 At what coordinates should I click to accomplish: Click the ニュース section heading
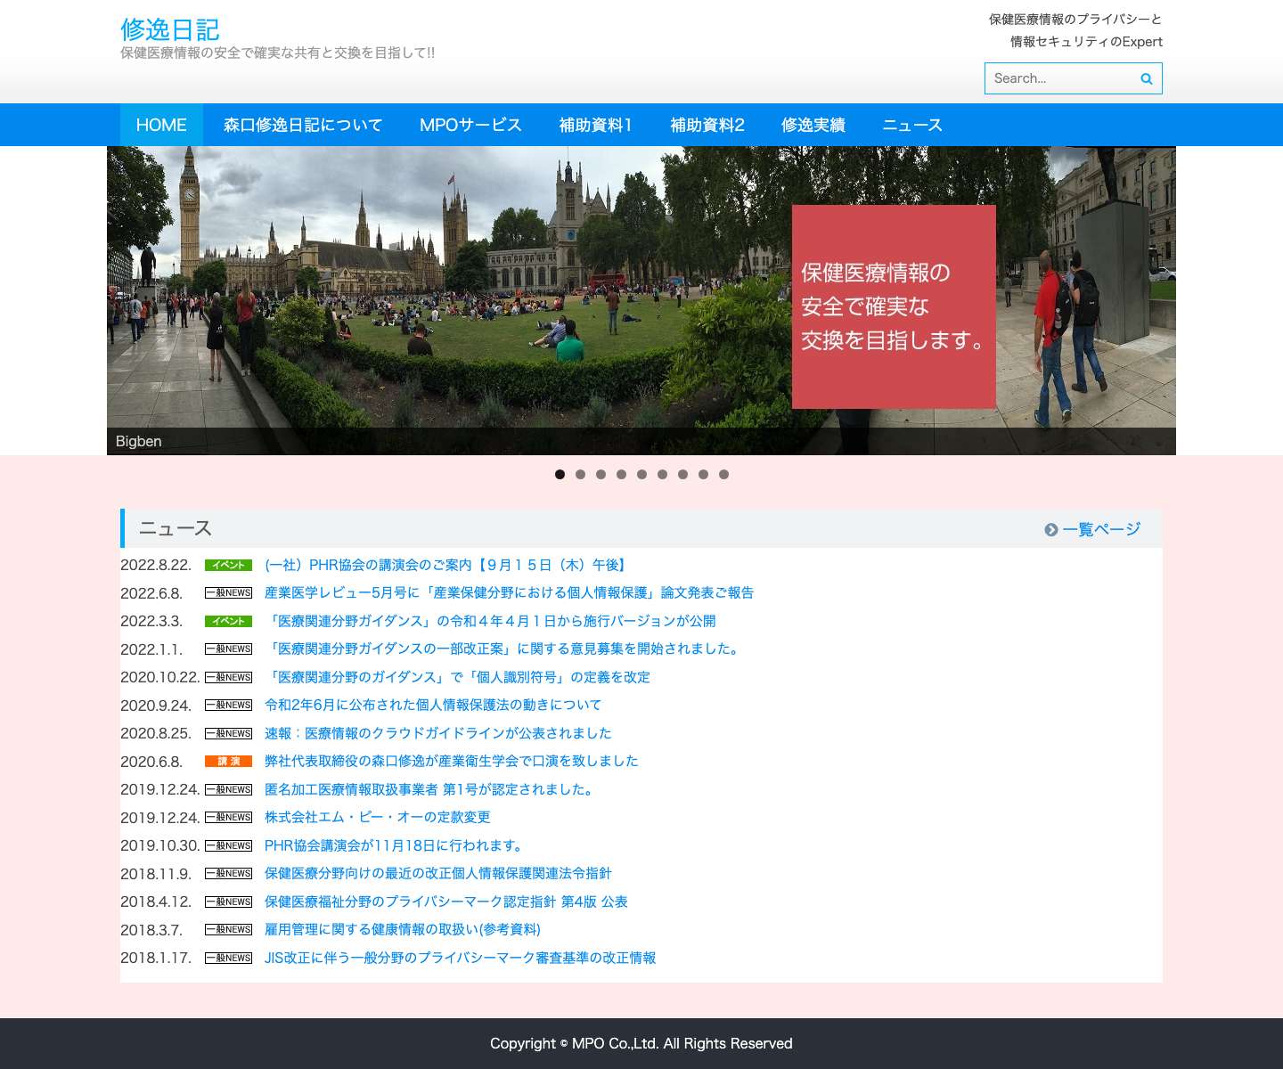coord(176,529)
